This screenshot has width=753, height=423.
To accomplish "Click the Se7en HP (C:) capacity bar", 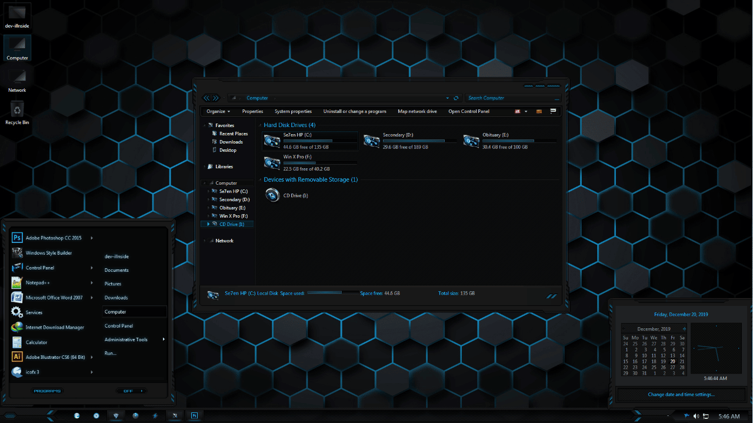I will (319, 140).
